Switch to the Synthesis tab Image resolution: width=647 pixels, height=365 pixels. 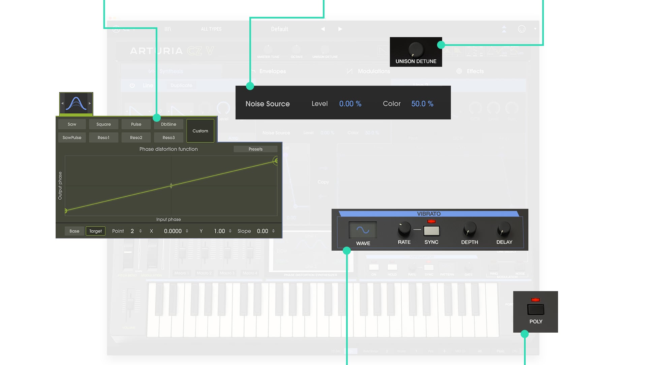pos(171,71)
